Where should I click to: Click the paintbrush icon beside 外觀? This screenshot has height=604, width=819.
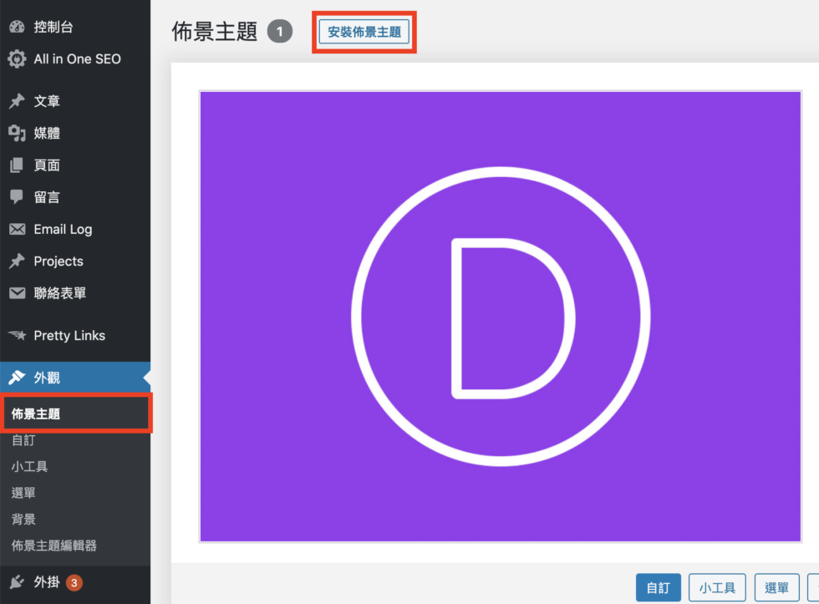[17, 377]
